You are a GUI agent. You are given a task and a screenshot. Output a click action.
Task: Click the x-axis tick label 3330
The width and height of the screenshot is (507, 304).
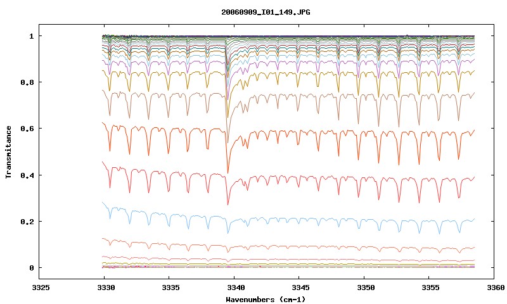tap(106, 288)
